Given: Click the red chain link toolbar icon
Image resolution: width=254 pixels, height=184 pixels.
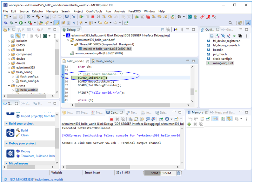Looking at the screenshot, I should pyautogui.click(x=202, y=17).
